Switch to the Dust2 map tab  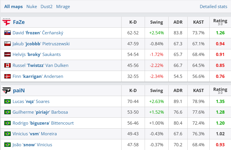pos(46,6)
